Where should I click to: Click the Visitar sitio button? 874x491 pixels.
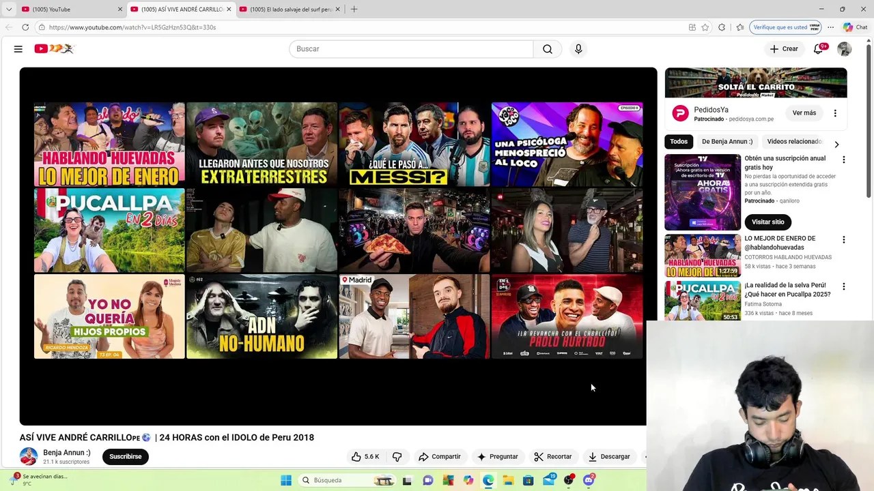point(768,222)
